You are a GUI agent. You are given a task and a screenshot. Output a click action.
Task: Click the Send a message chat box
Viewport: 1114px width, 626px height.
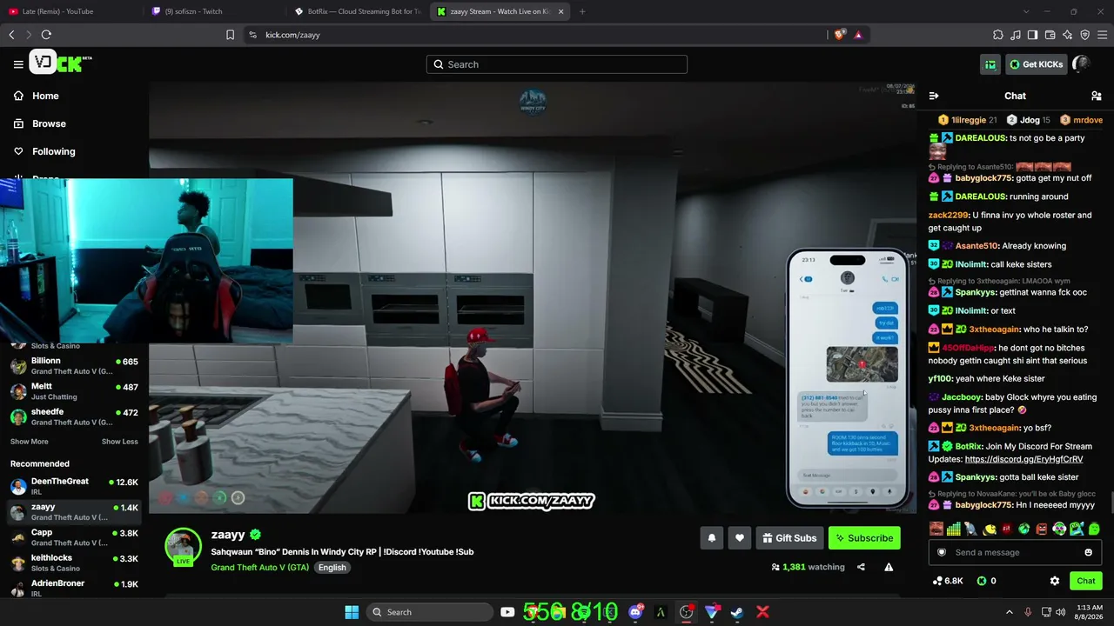(1015, 552)
